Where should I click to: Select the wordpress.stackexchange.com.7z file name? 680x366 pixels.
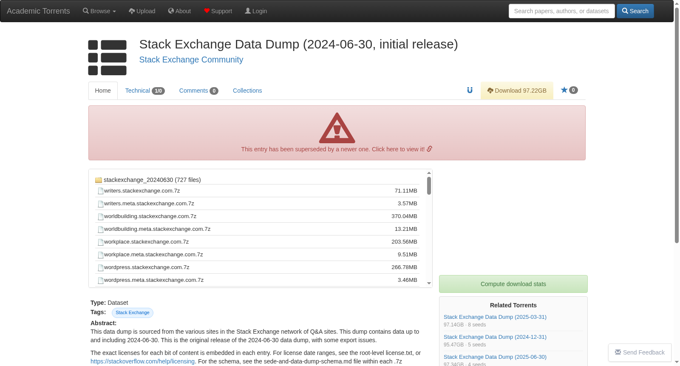pyautogui.click(x=147, y=267)
